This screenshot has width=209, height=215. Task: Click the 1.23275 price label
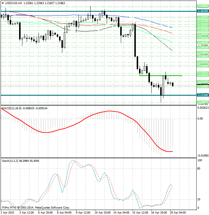[203, 62]
